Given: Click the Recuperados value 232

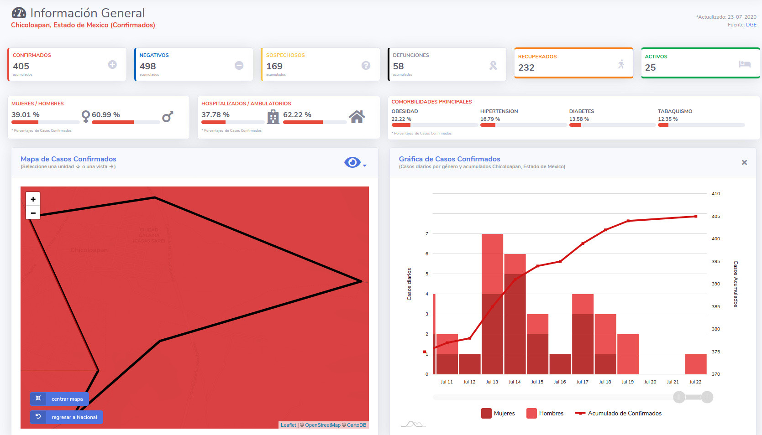Looking at the screenshot, I should coord(526,67).
